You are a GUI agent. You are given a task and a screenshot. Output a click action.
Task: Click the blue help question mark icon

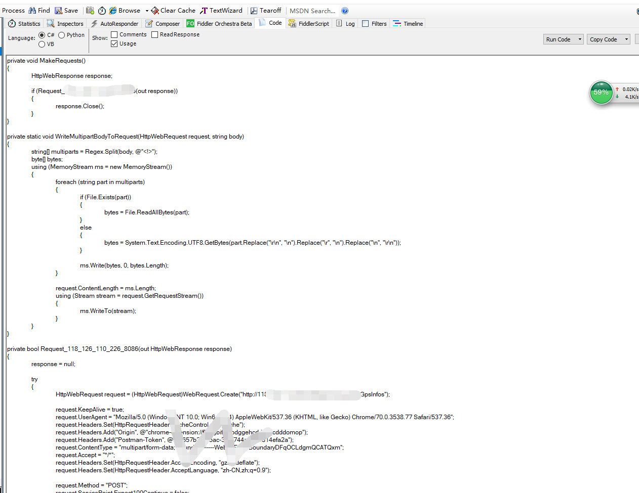(x=345, y=11)
